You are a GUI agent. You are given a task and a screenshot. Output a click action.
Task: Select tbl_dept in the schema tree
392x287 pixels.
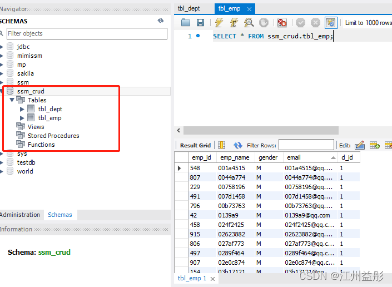point(50,109)
